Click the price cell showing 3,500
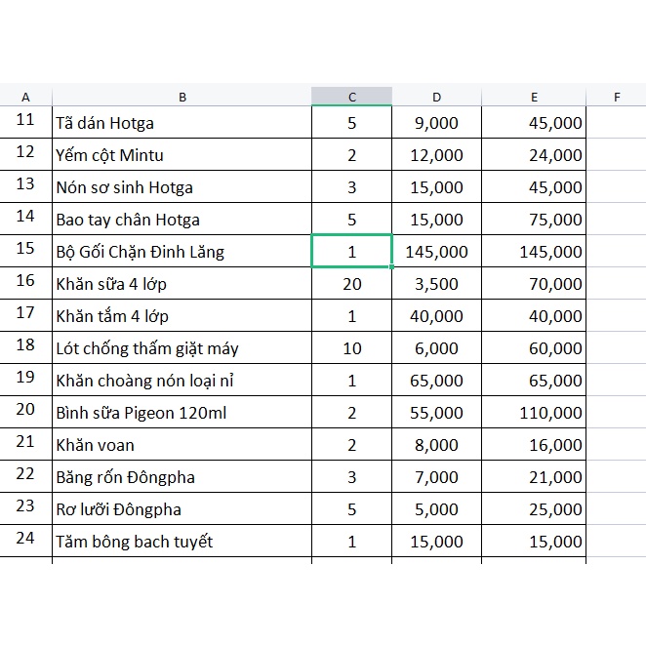This screenshot has height=646, width=646. 436,284
